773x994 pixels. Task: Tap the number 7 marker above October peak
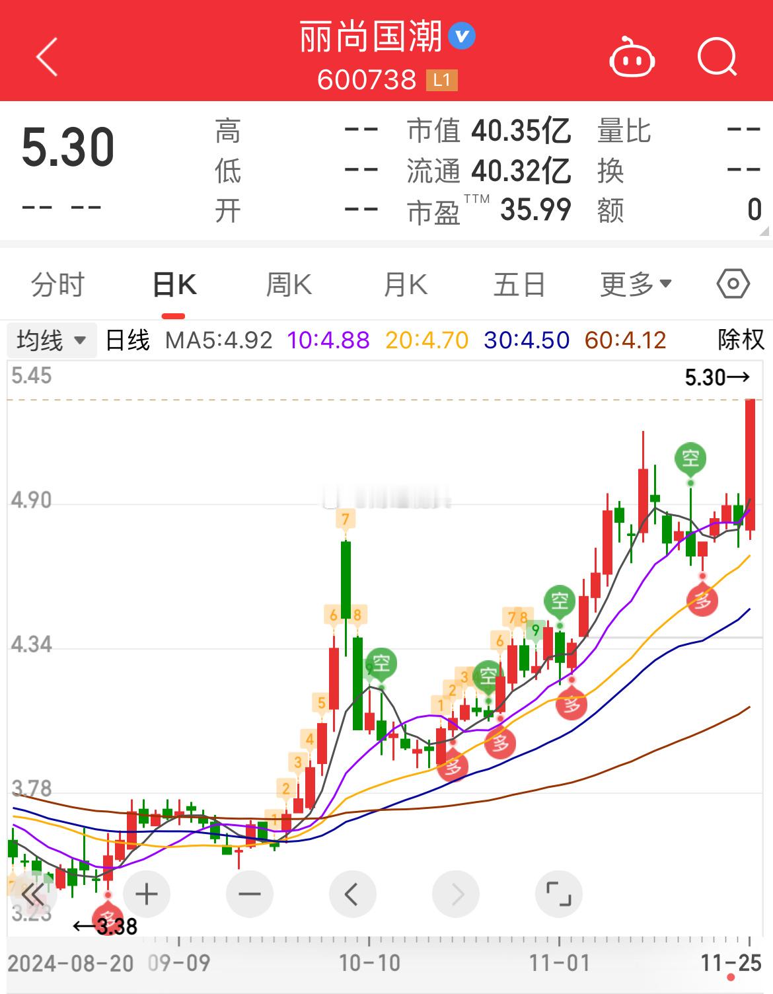[346, 519]
